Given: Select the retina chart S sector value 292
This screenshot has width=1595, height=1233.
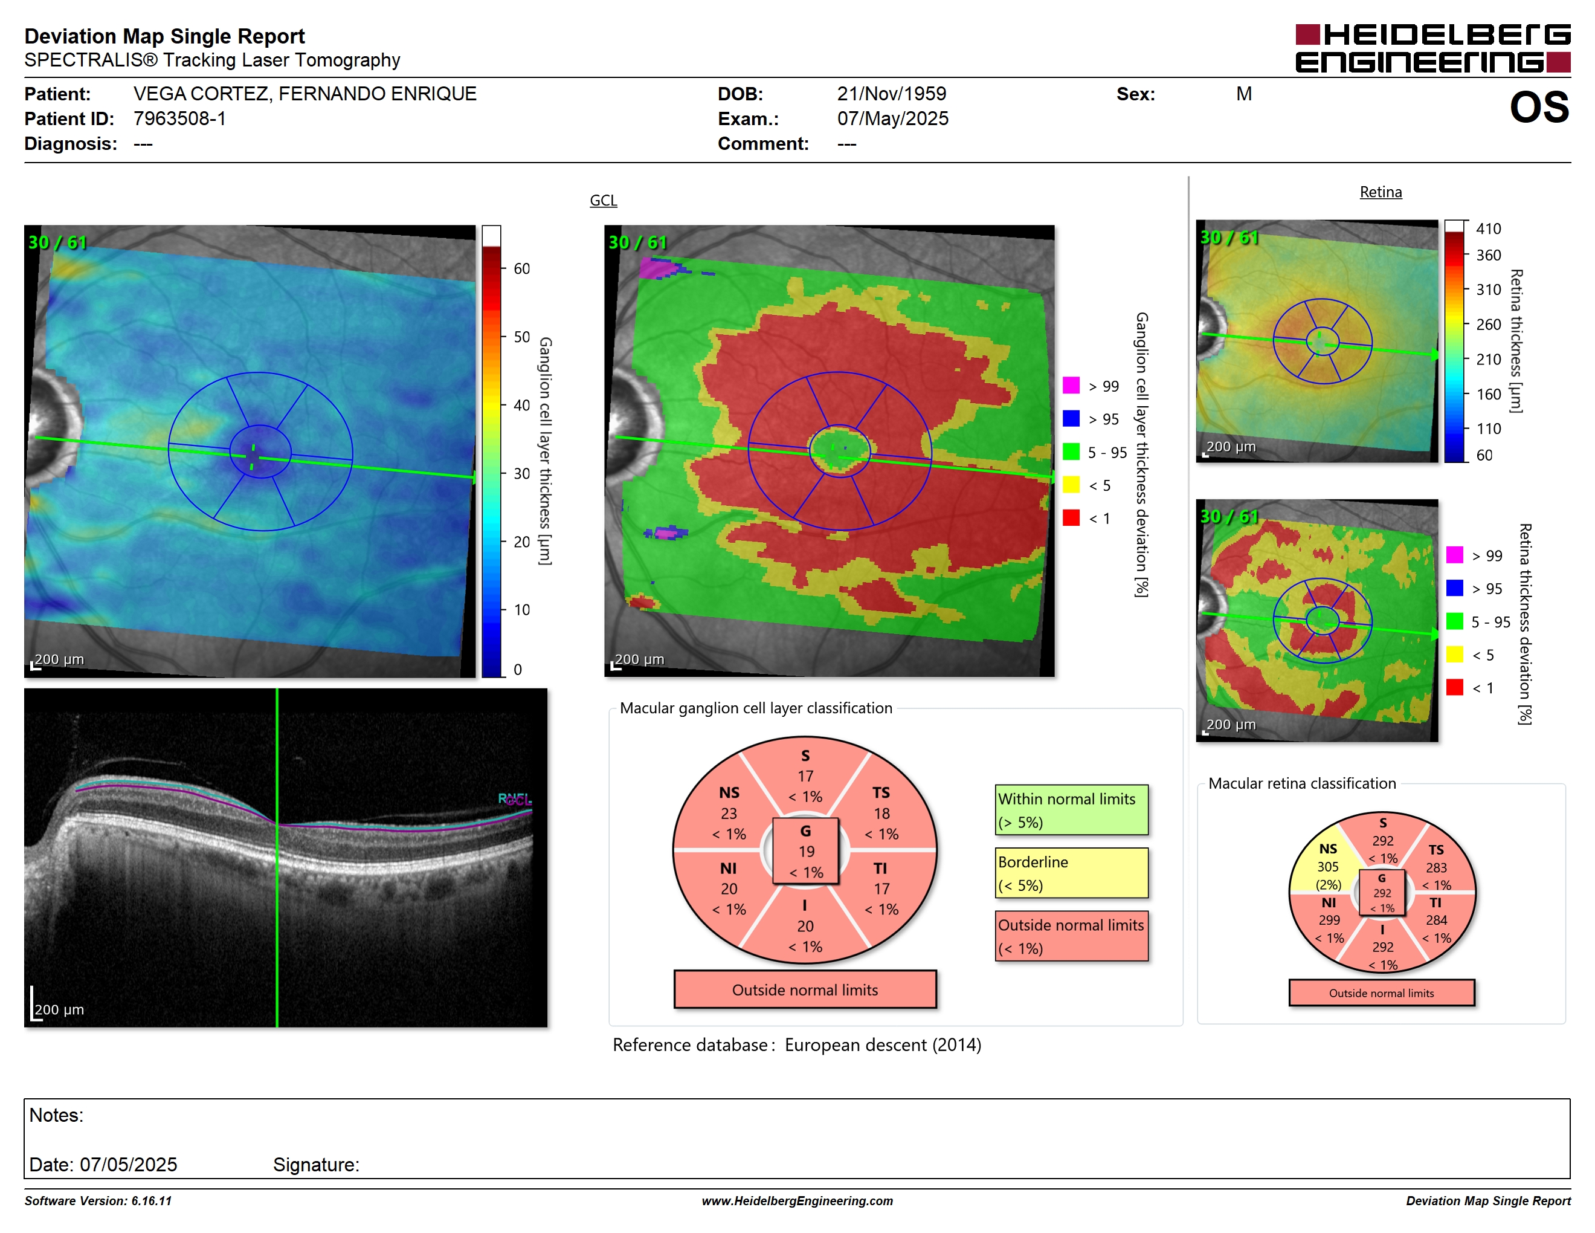Looking at the screenshot, I should [x=1382, y=841].
